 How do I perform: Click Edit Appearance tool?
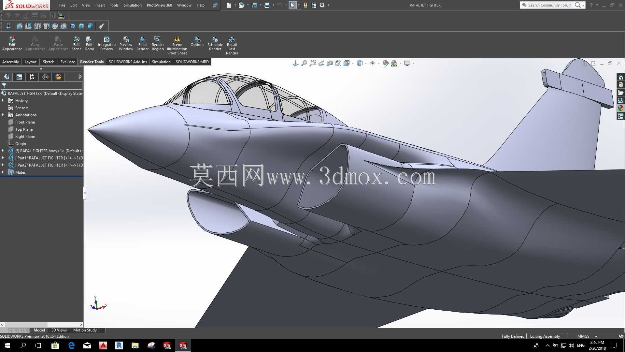pos(12,44)
